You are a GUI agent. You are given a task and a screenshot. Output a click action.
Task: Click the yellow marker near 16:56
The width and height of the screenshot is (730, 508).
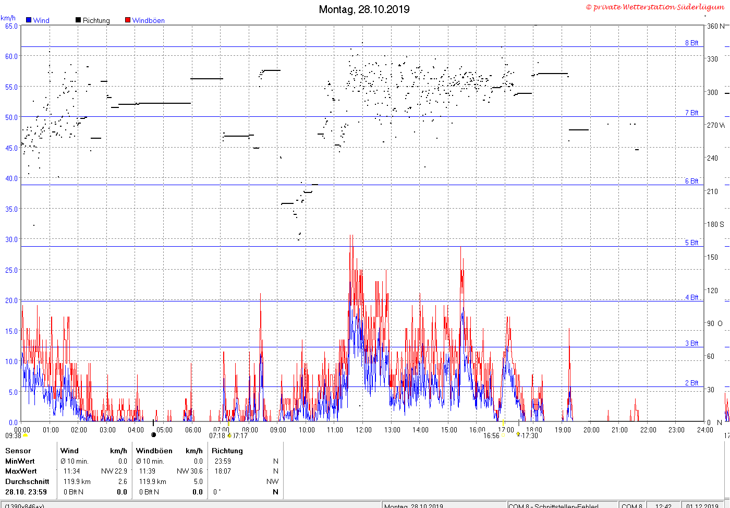(503, 436)
